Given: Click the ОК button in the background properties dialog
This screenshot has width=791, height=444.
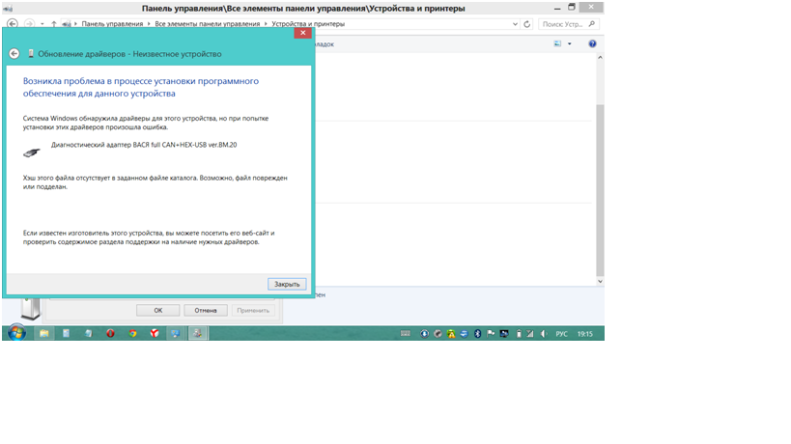Looking at the screenshot, I should 157,311.
